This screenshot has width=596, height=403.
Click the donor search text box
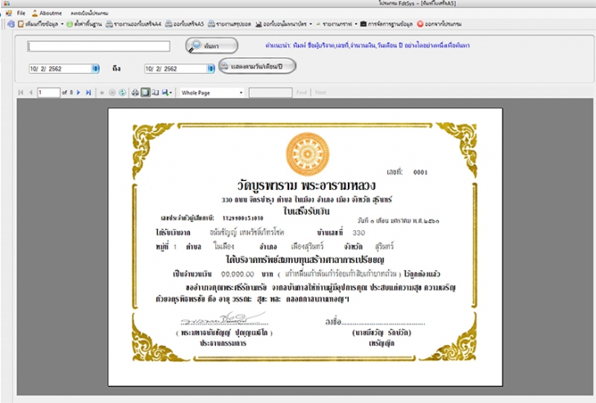coord(99,47)
